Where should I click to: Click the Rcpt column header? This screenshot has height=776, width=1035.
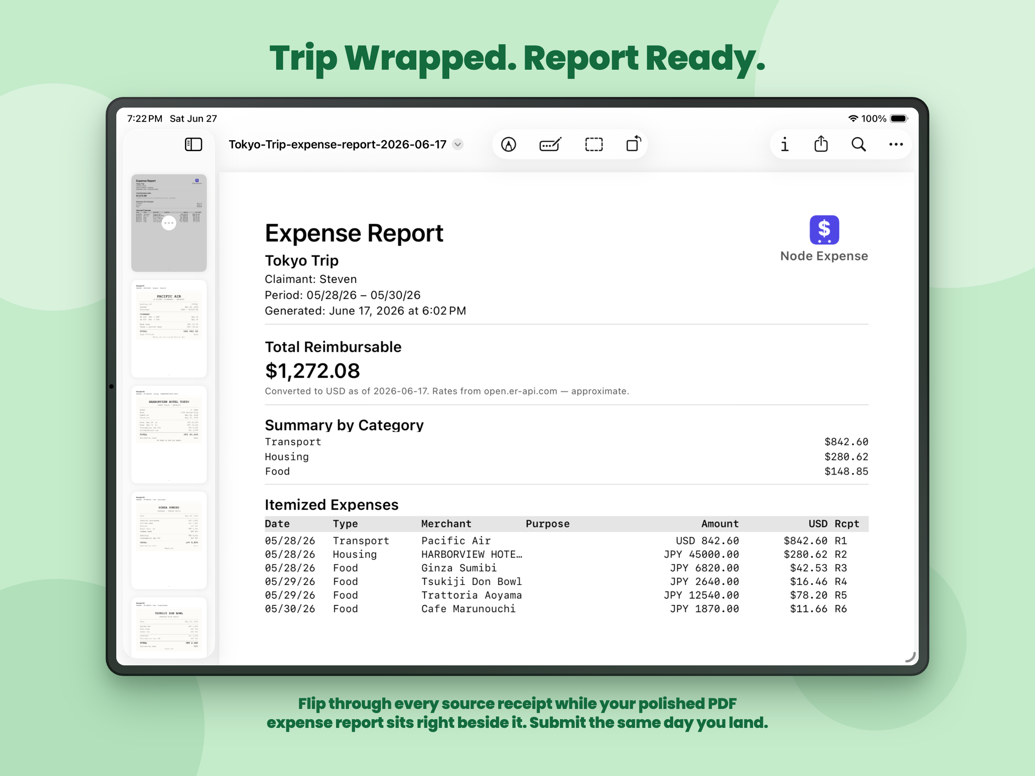point(847,524)
